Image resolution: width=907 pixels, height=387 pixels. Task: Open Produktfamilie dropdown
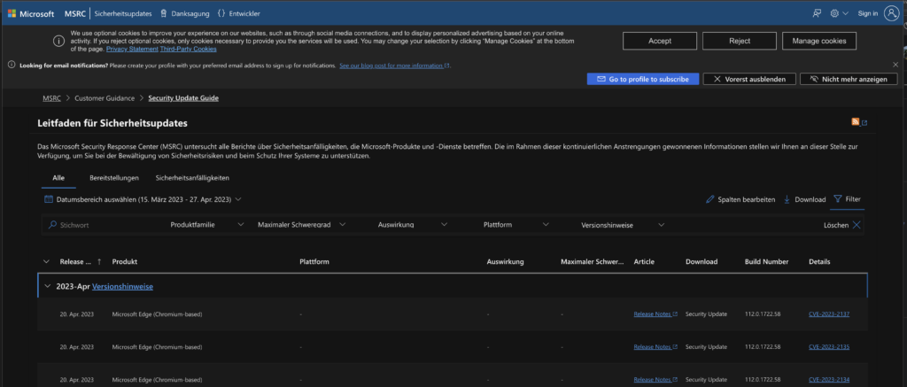[207, 225]
